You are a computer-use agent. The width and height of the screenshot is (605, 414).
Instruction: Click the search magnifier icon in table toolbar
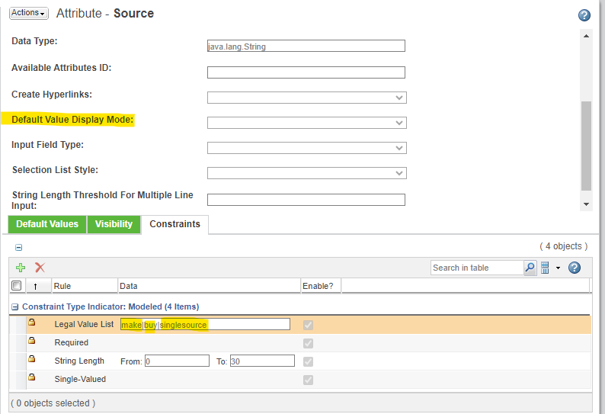pos(530,268)
